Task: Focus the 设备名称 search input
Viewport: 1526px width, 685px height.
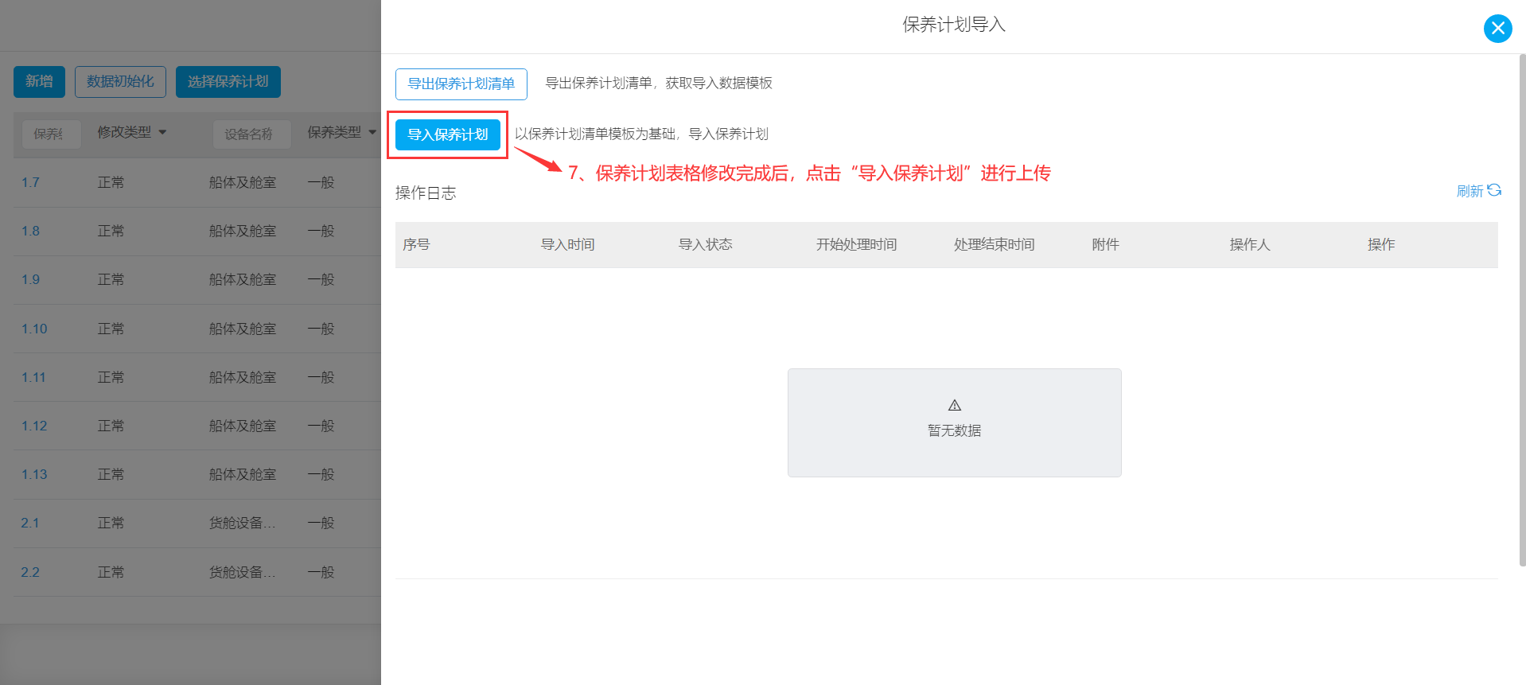Action: coord(251,134)
